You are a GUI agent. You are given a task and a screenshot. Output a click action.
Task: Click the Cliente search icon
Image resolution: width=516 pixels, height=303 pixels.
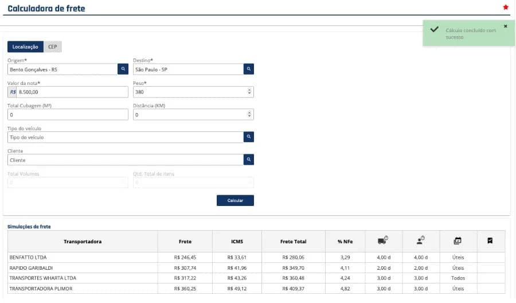tap(248, 160)
